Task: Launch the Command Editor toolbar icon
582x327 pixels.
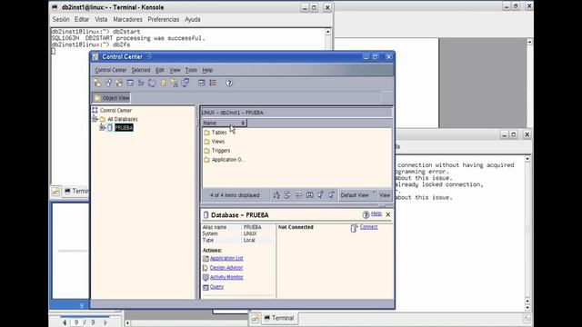Action: click(130, 83)
